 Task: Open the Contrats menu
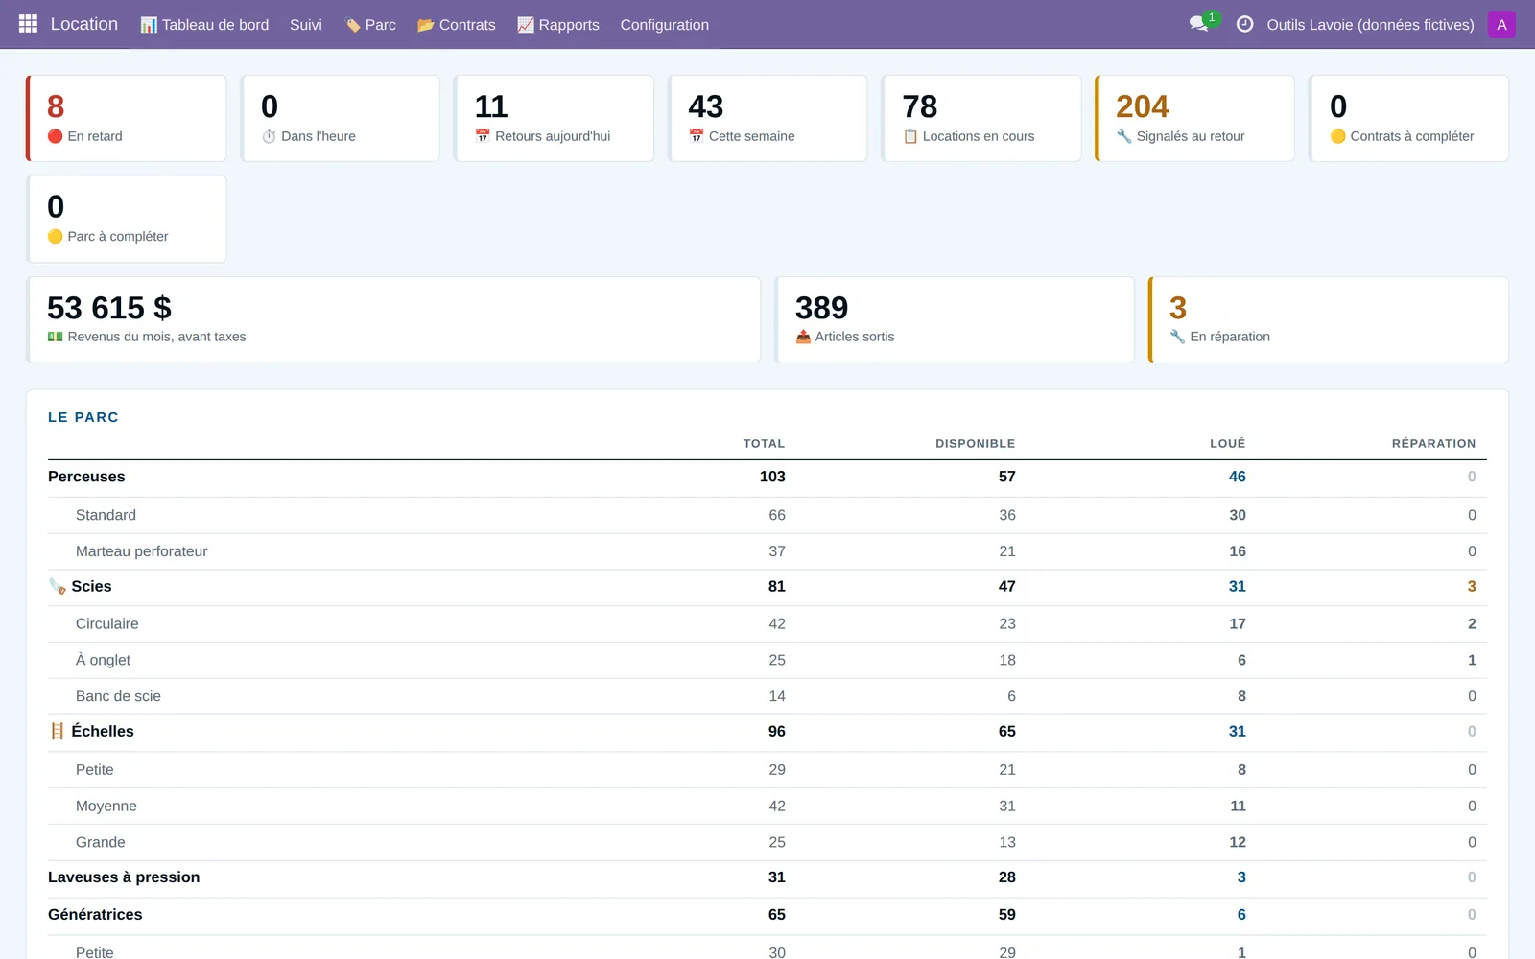coord(457,25)
